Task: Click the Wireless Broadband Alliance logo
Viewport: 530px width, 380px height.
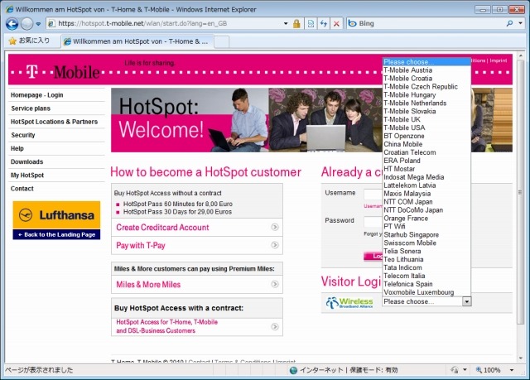Action: click(x=349, y=302)
